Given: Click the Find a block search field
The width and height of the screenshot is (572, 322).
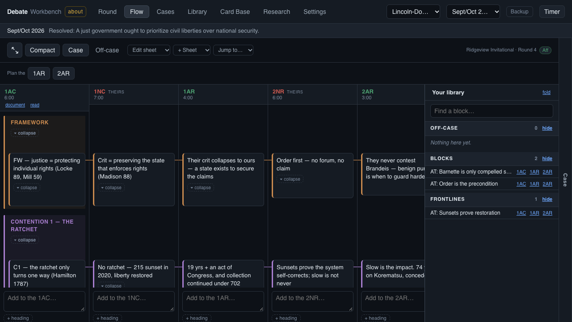Looking at the screenshot, I should coord(492,111).
